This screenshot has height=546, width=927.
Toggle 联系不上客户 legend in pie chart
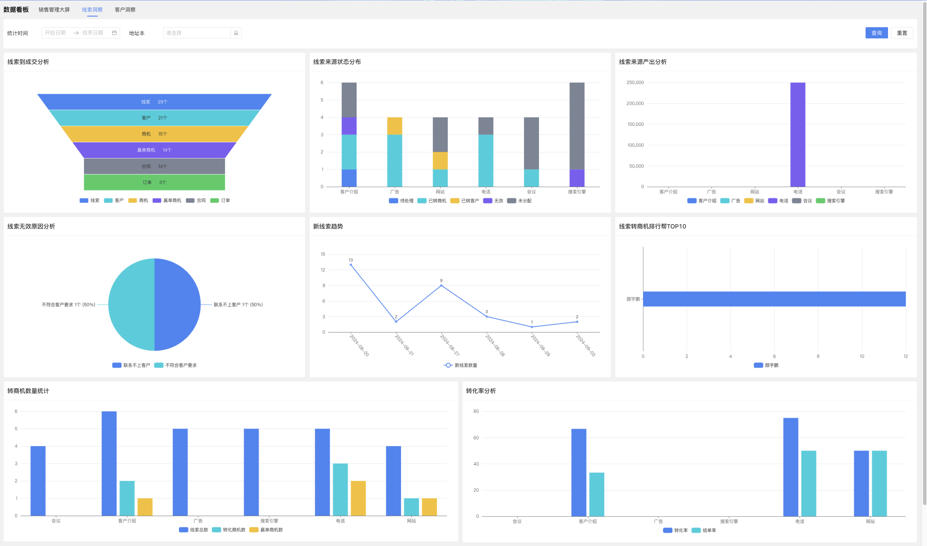[131, 365]
